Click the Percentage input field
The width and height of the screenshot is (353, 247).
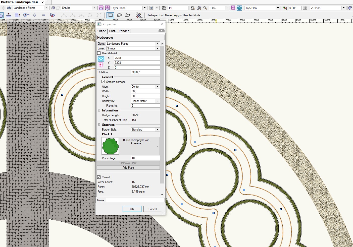[145, 158]
